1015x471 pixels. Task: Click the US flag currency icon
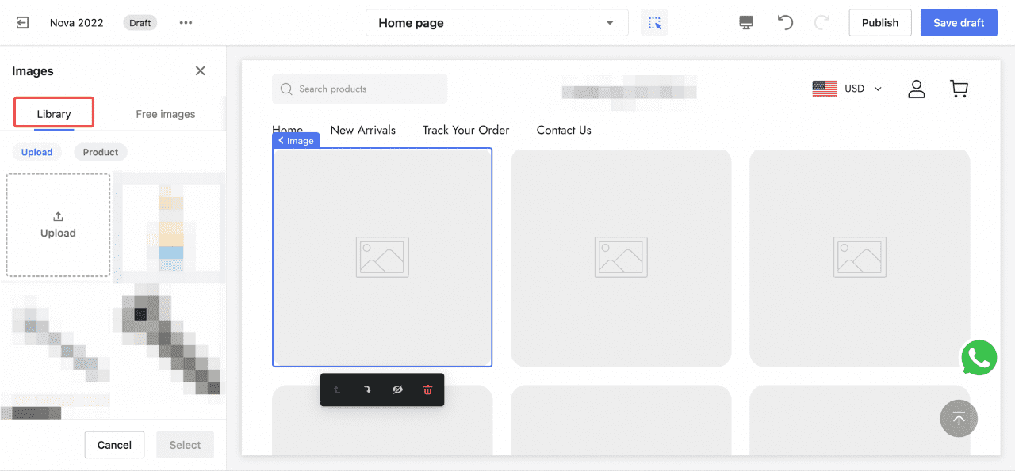pos(825,89)
